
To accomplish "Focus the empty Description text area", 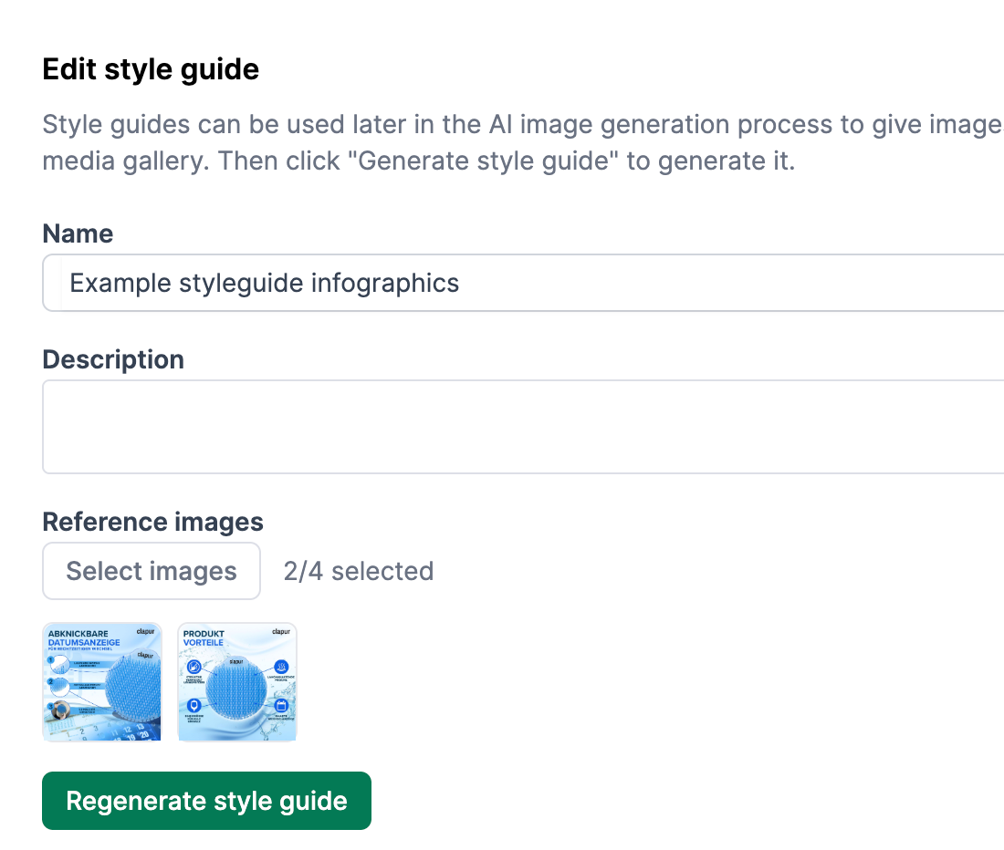I will [365, 424].
